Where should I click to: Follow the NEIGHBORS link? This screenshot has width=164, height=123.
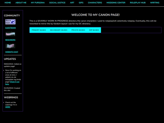coord(10,40)
